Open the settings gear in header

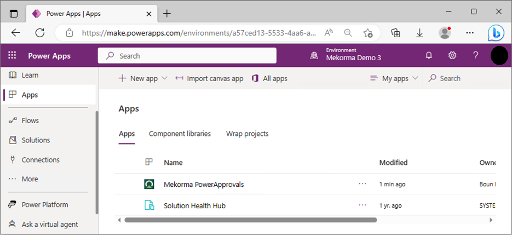click(x=452, y=56)
